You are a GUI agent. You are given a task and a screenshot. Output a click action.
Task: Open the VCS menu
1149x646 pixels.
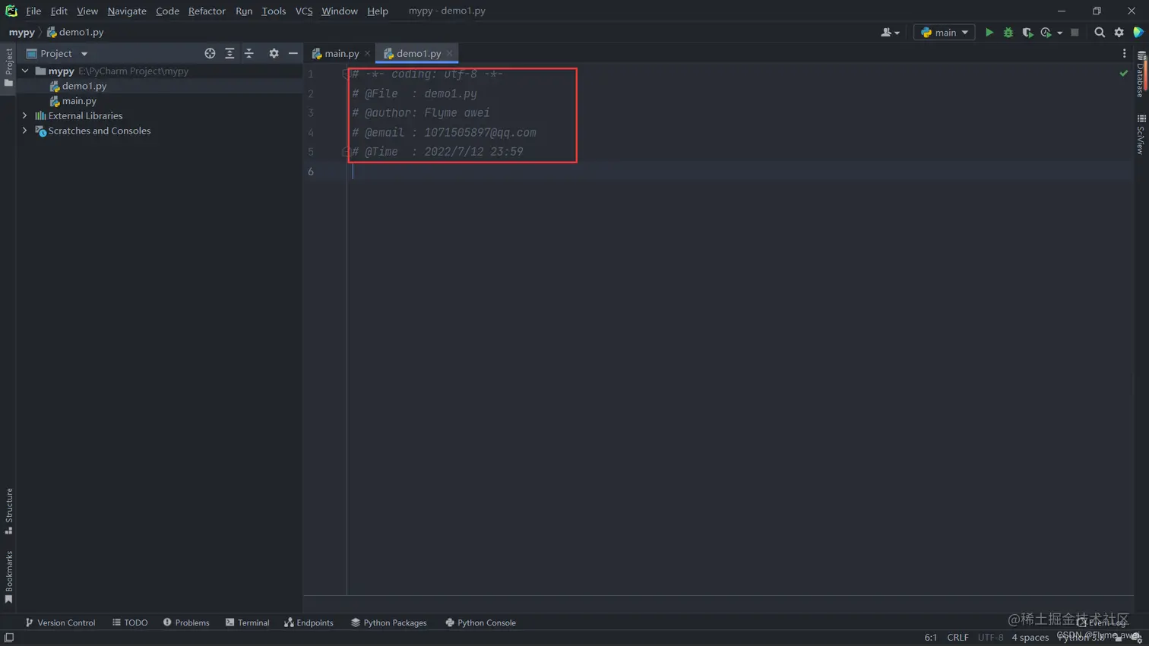pos(304,11)
